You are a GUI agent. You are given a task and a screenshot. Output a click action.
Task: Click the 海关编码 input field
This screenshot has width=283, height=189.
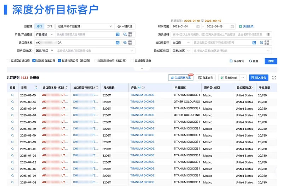pyautogui.click(x=218, y=34)
